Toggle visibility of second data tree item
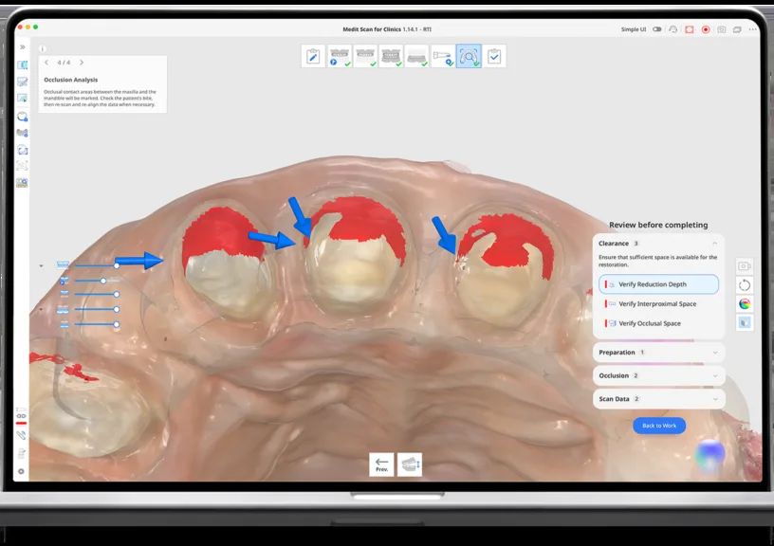The image size is (774, 546). (64, 281)
